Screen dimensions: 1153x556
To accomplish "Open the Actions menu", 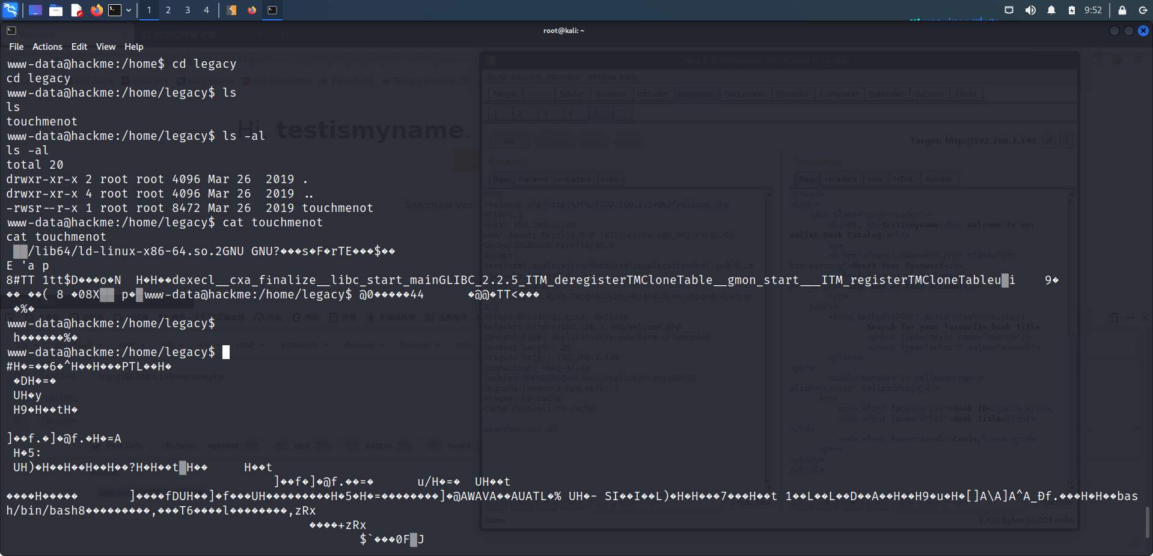I will click(x=47, y=47).
